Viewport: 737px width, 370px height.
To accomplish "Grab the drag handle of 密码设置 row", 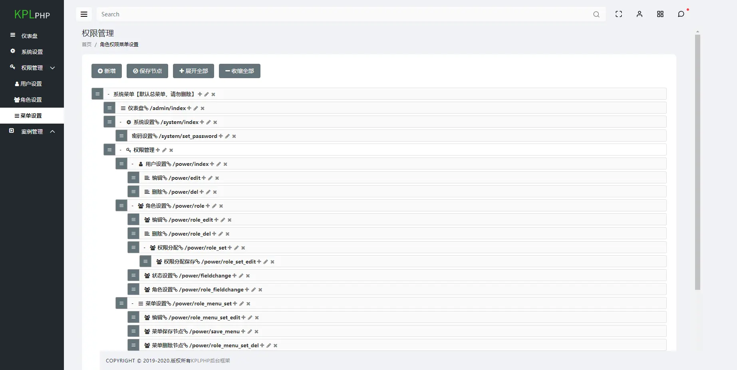I will tap(121, 136).
